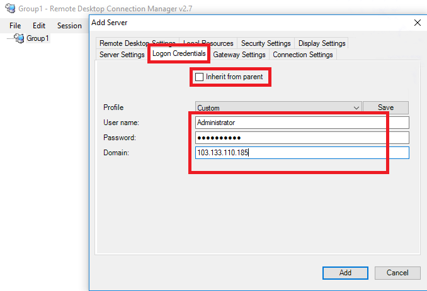Open the Edit menu

coord(39,26)
